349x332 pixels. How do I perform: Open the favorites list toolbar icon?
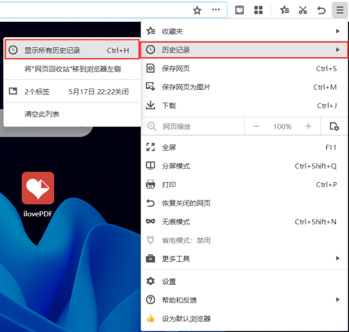tap(284, 10)
